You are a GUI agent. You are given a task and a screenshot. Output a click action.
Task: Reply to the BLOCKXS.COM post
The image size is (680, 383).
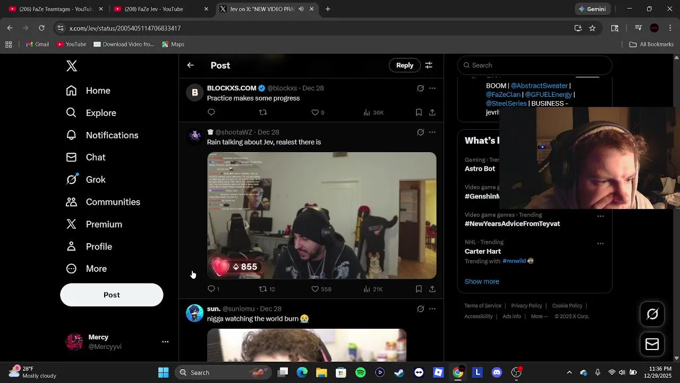tap(211, 112)
